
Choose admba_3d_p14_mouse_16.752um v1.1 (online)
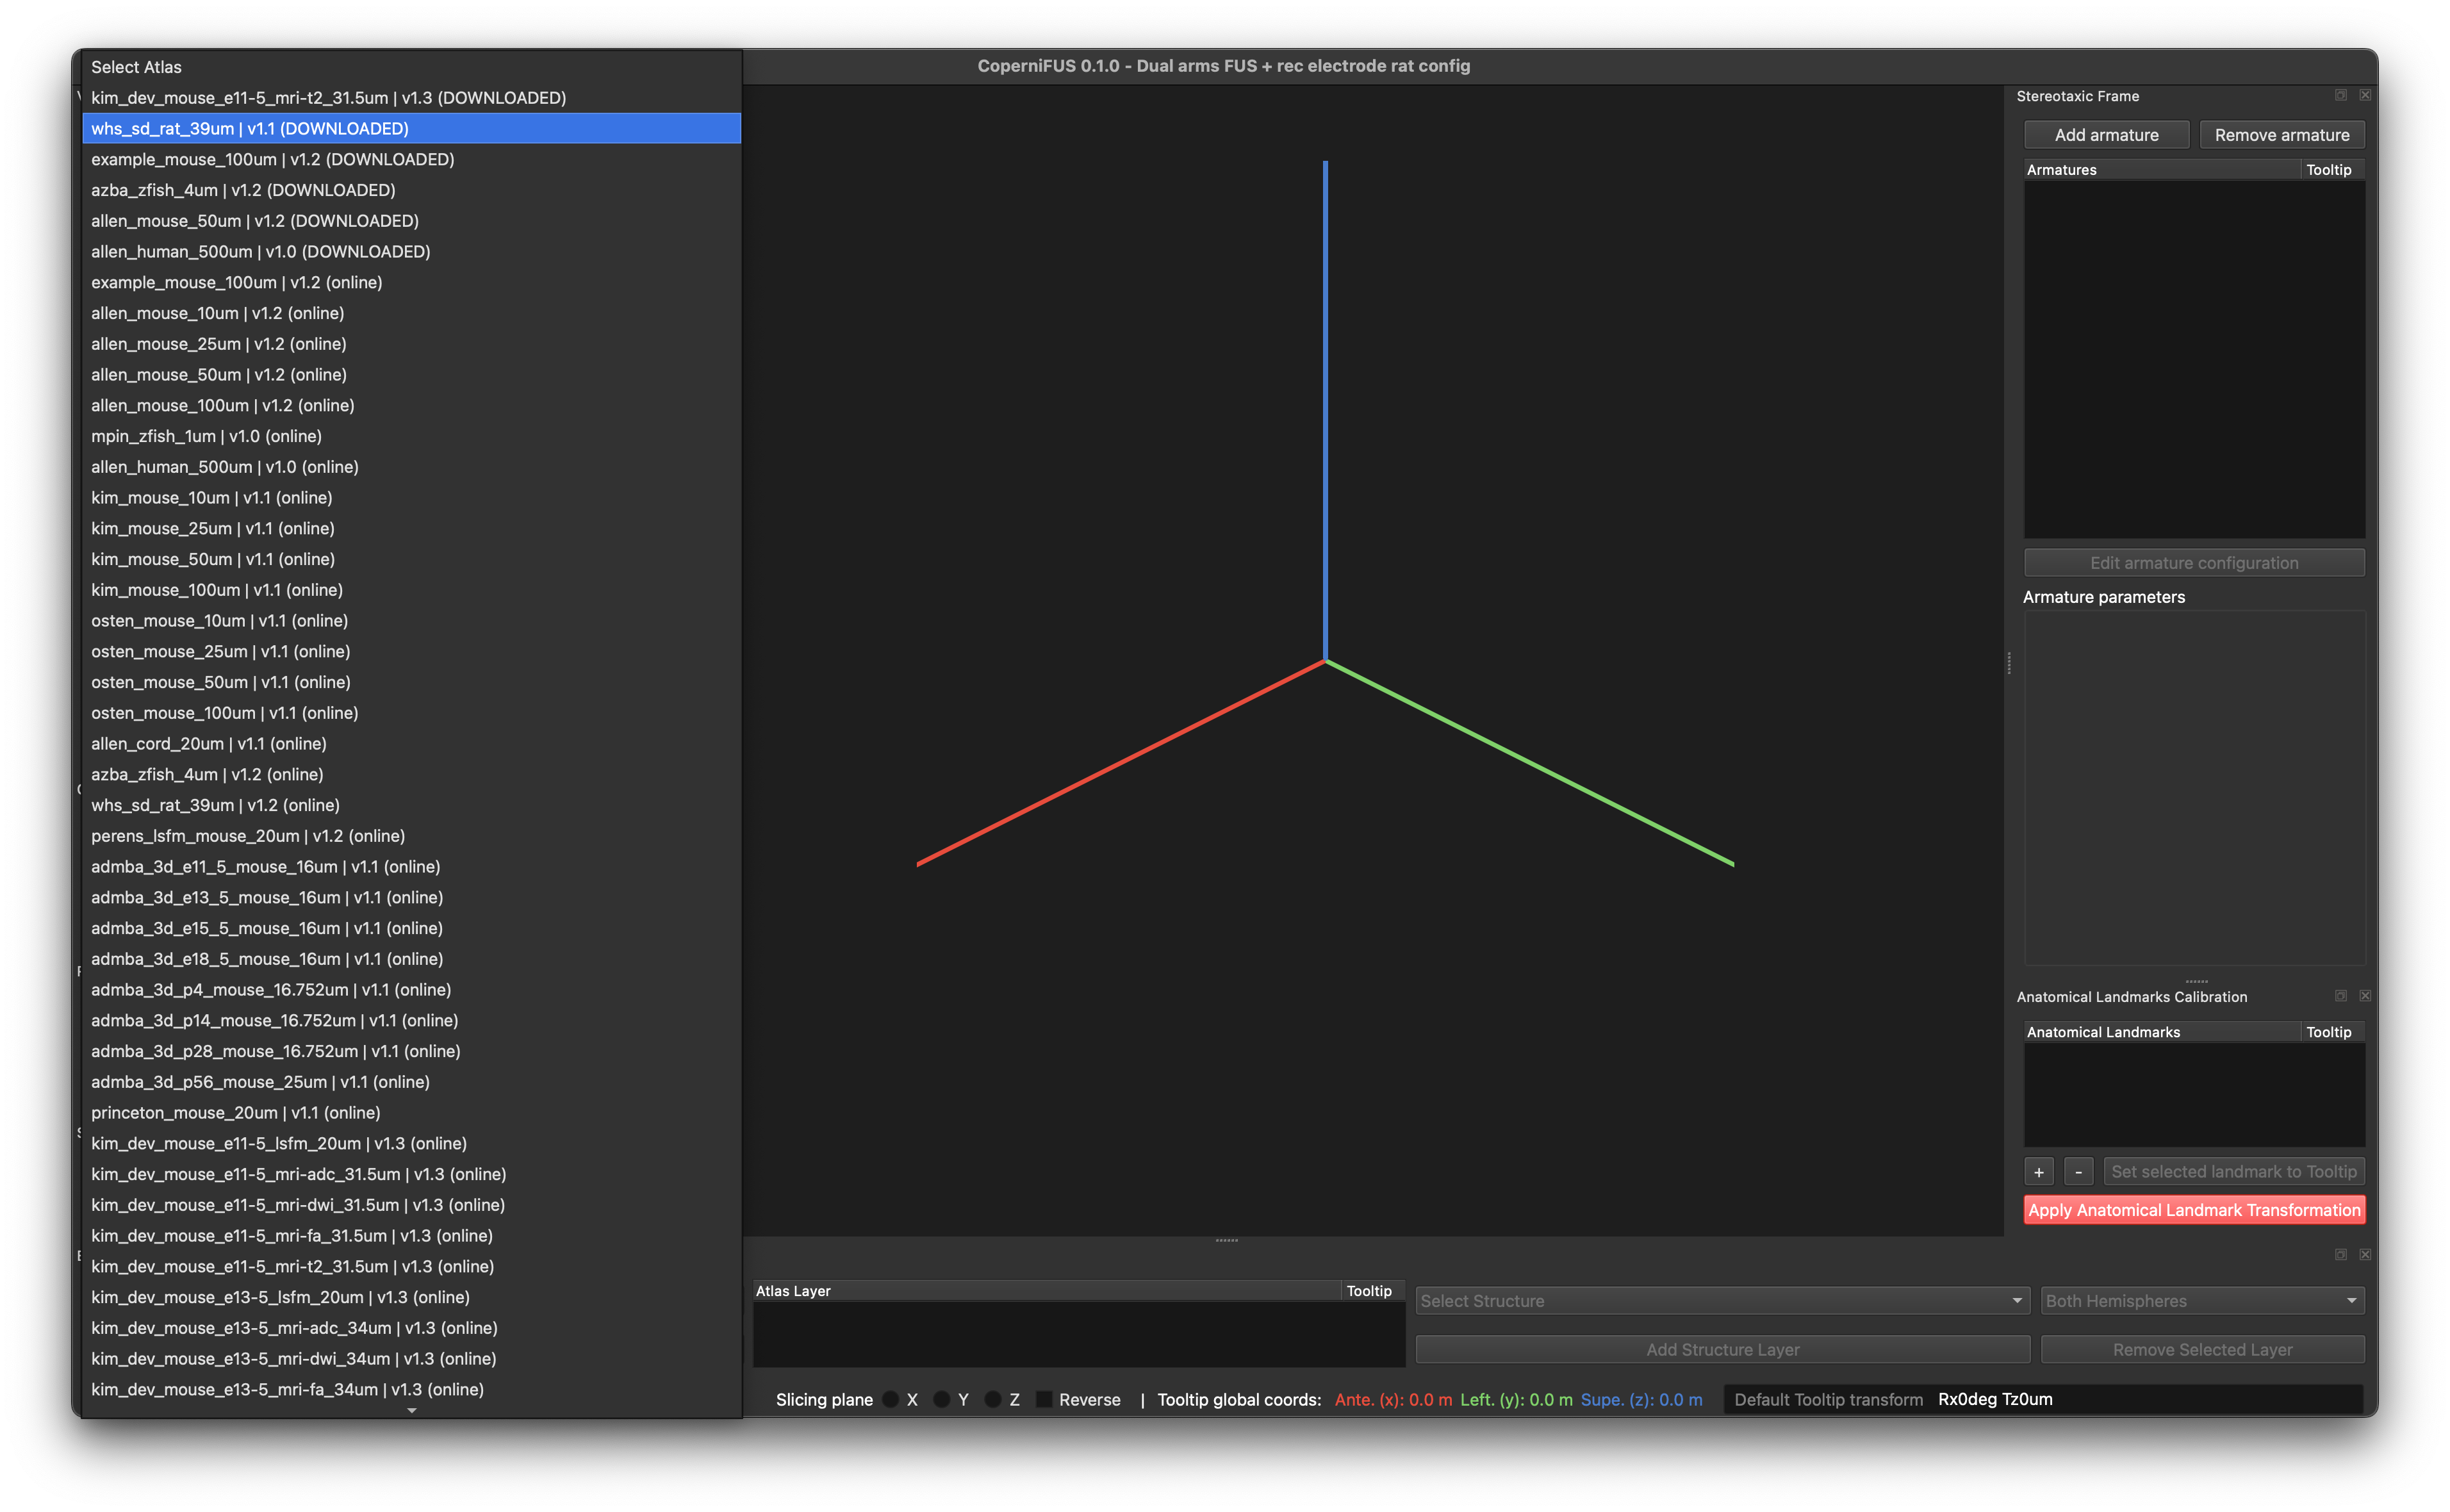pyautogui.click(x=411, y=1020)
